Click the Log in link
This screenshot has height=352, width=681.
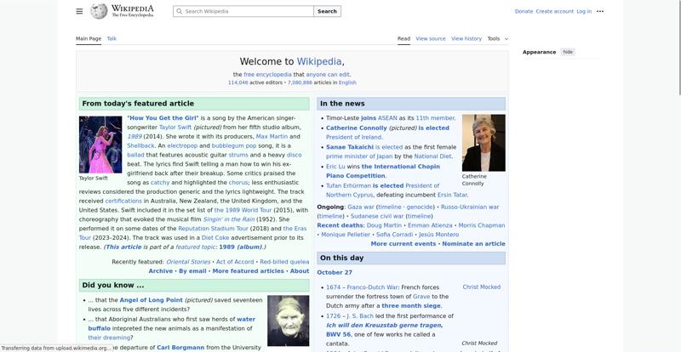click(584, 11)
